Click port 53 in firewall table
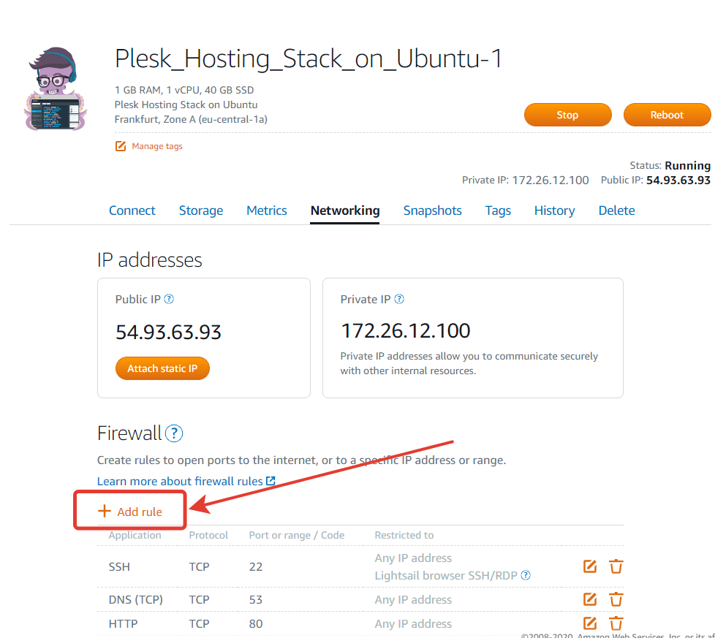 coord(256,599)
